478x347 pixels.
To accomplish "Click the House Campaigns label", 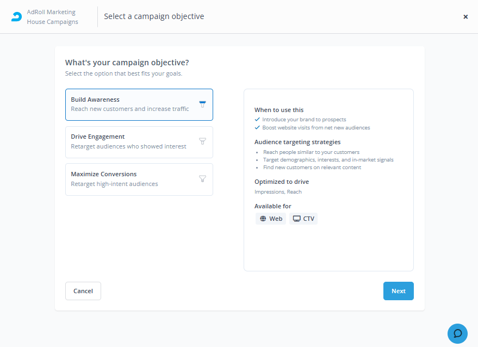I will [52, 22].
